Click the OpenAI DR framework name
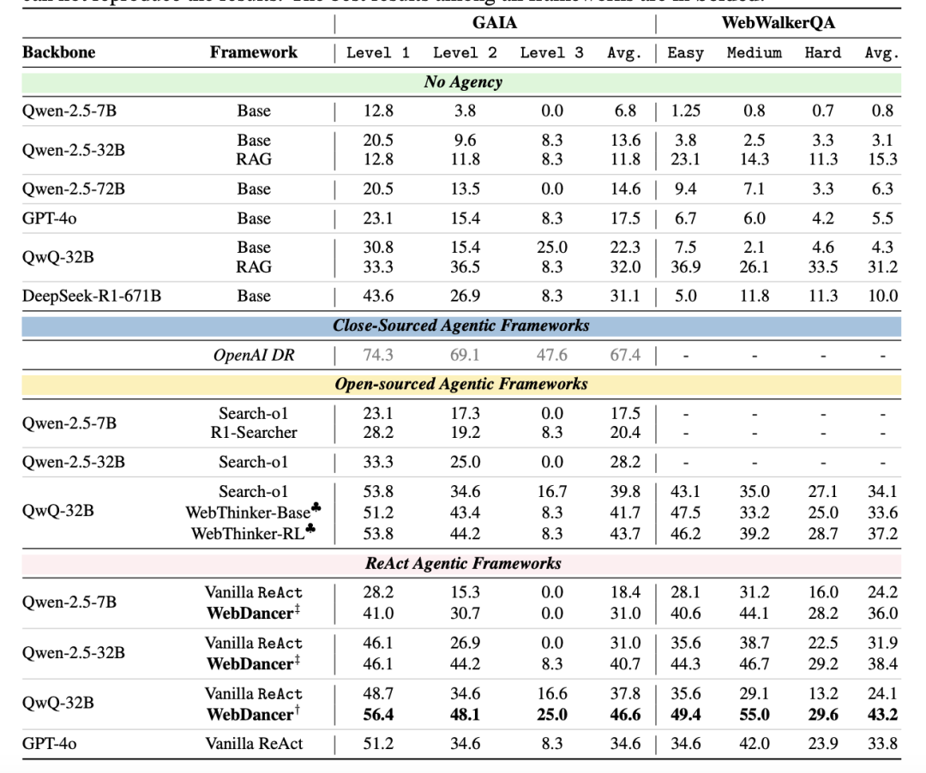The height and width of the screenshot is (773, 926). point(254,356)
